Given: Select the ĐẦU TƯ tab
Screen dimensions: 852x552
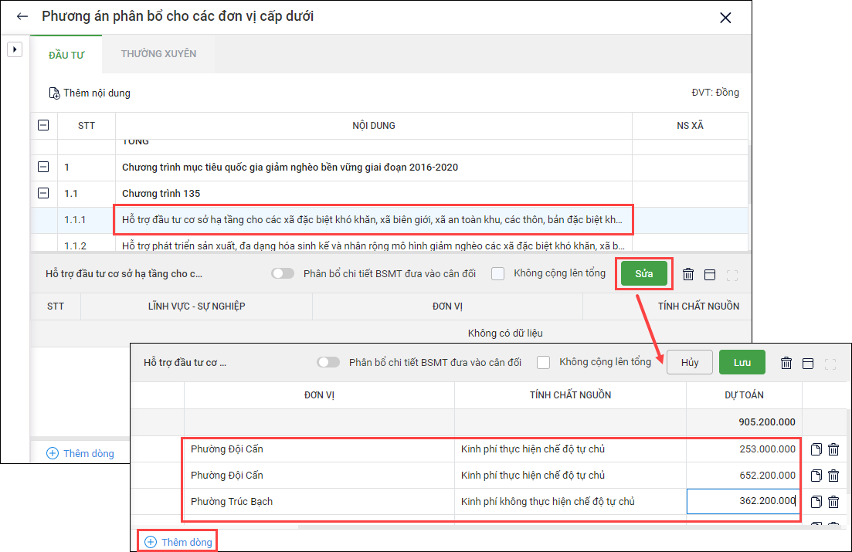Looking at the screenshot, I should [x=66, y=55].
